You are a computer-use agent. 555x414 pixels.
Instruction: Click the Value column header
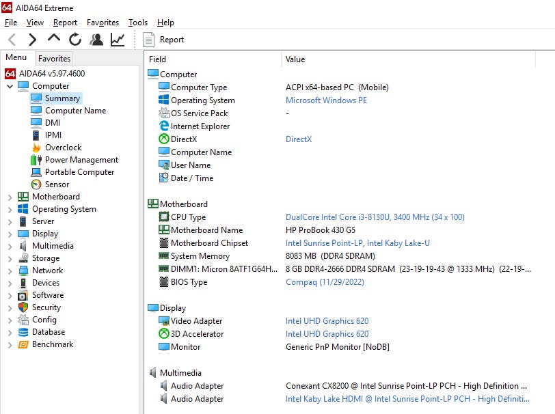click(x=295, y=59)
